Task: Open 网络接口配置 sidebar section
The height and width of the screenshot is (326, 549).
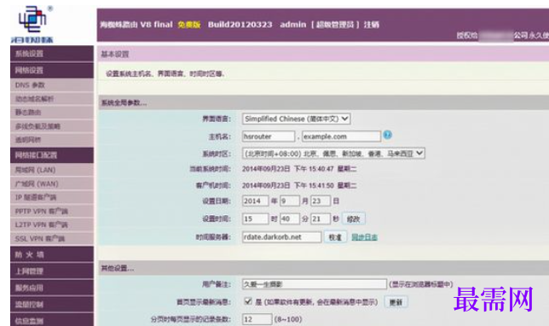Action: point(52,155)
